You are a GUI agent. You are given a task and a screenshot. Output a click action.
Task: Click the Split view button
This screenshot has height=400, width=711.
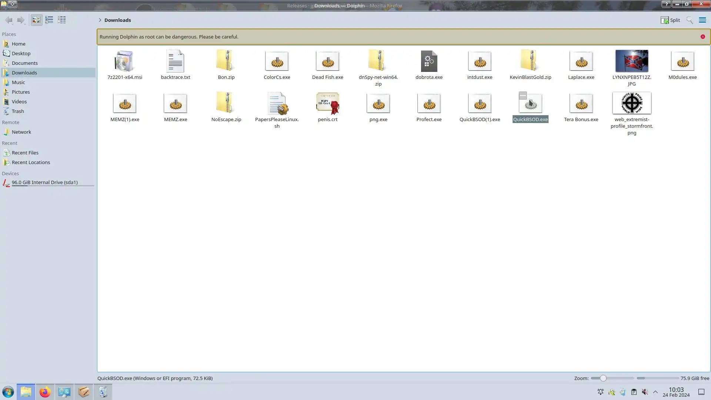tap(670, 20)
